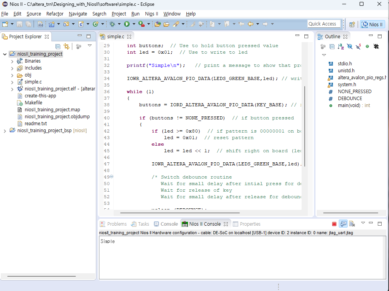389x291 pixels.
Task: Expand the Includes node
Action: (x=12, y=68)
